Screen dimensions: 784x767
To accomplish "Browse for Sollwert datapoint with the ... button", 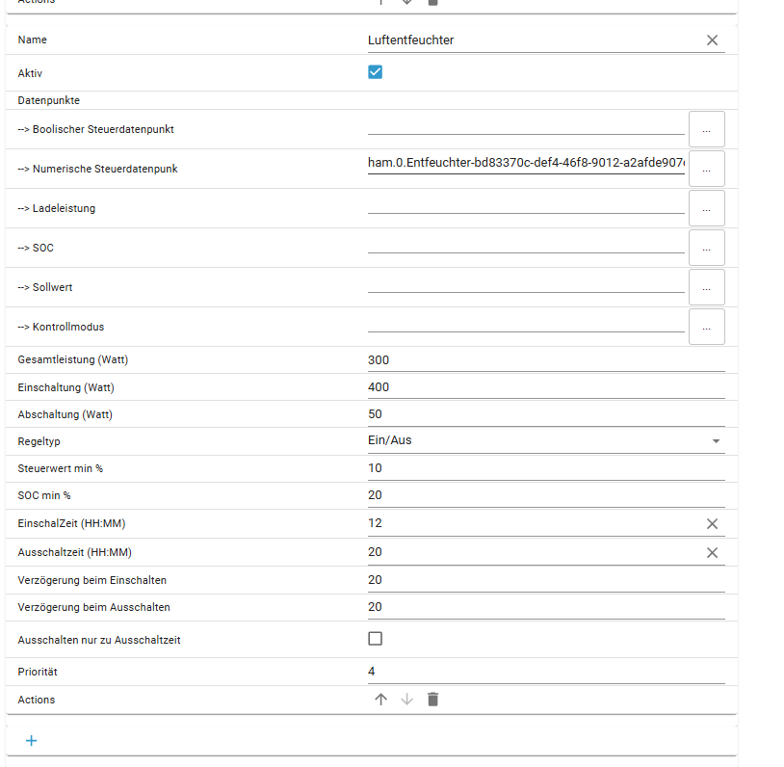I will point(707,287).
